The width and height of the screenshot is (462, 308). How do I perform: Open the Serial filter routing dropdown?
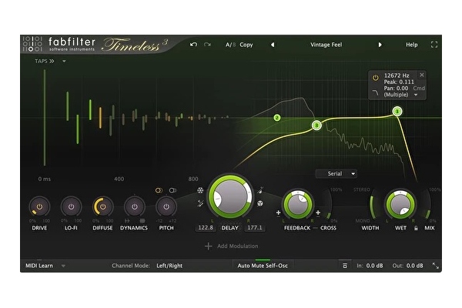[x=336, y=173]
